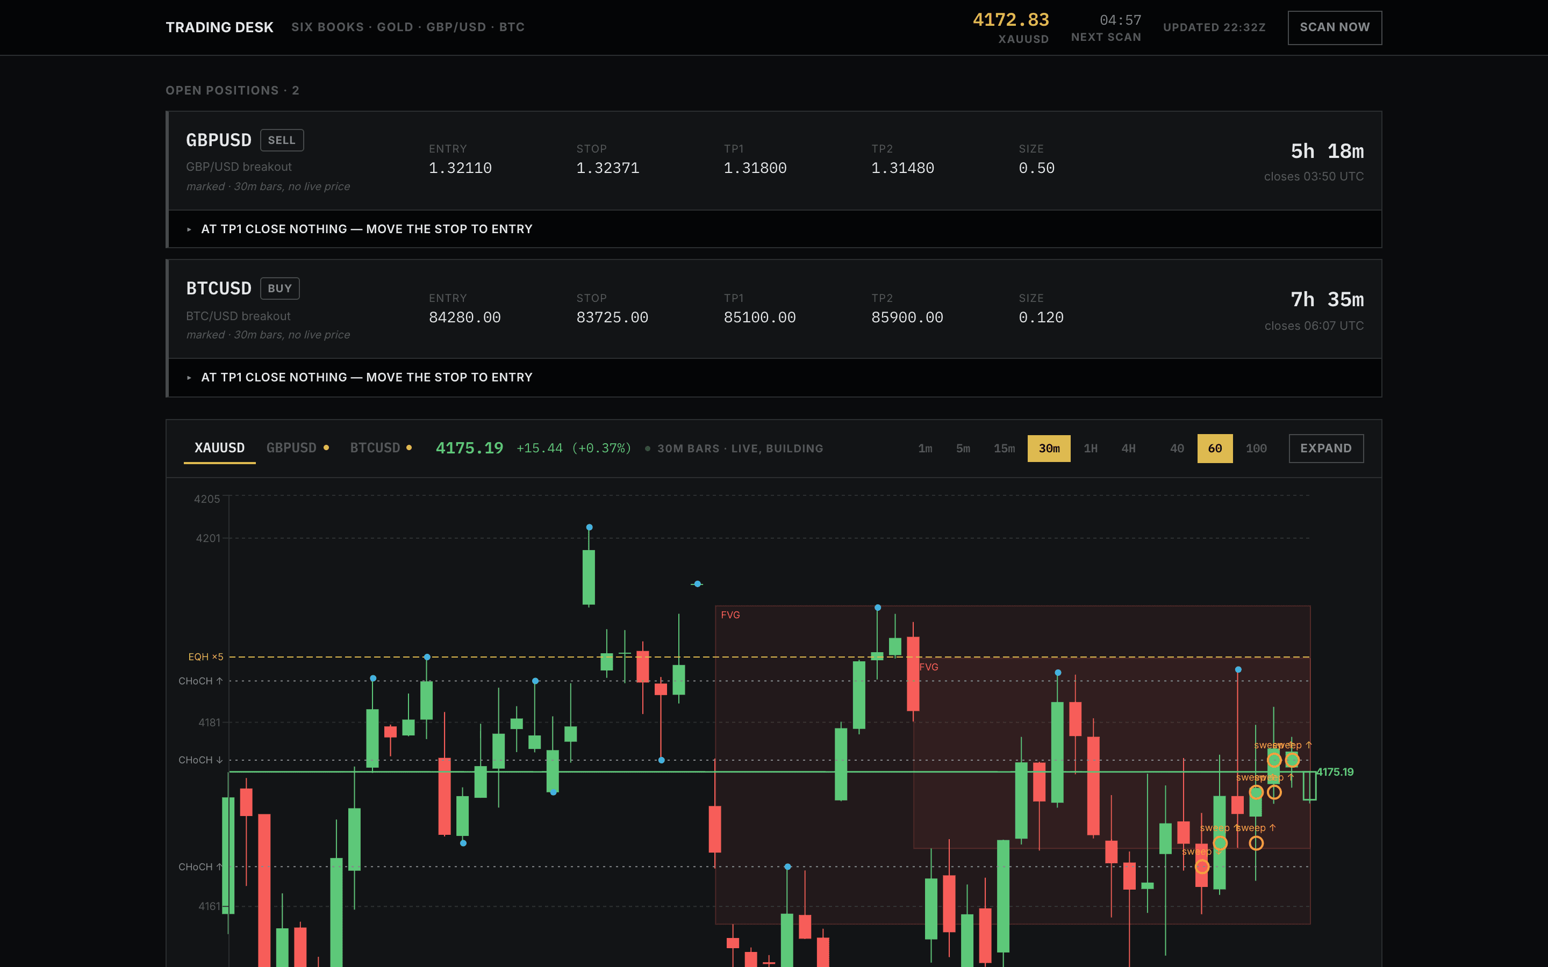The height and width of the screenshot is (967, 1548).
Task: Click the closes 03:50 UTC text
Action: (x=1314, y=177)
